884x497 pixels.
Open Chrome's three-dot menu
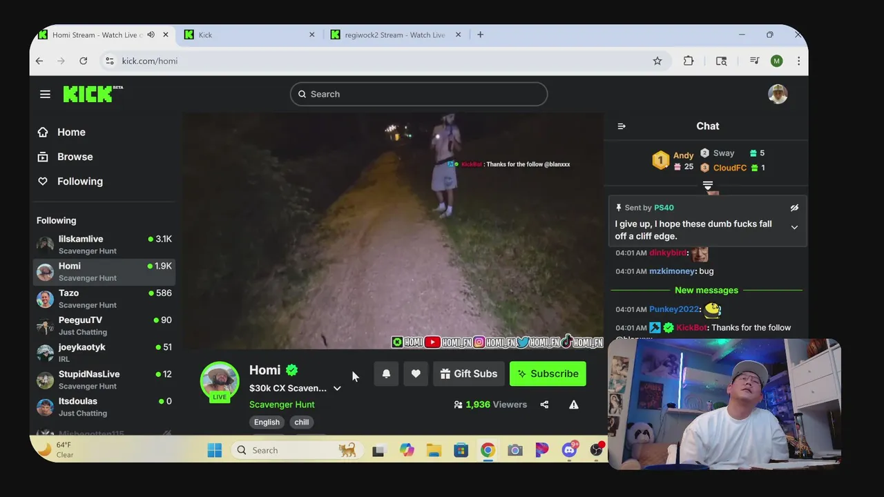tap(798, 61)
